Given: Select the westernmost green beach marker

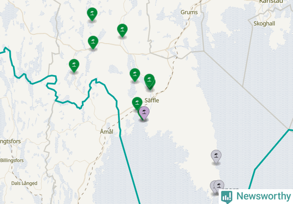Looking at the screenshot, I should pos(74,65).
